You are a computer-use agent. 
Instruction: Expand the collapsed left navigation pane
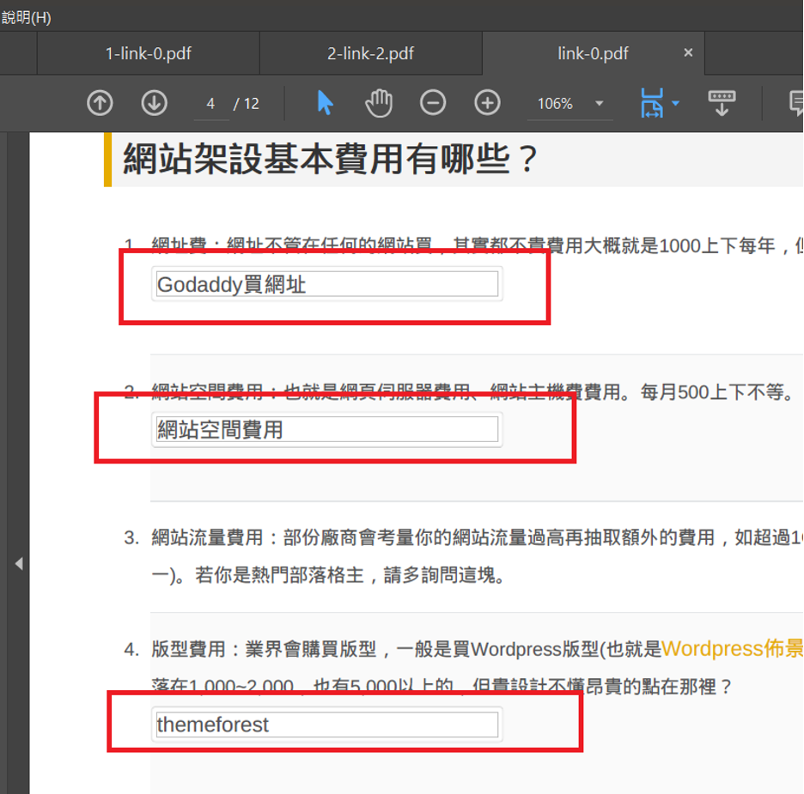[18, 564]
